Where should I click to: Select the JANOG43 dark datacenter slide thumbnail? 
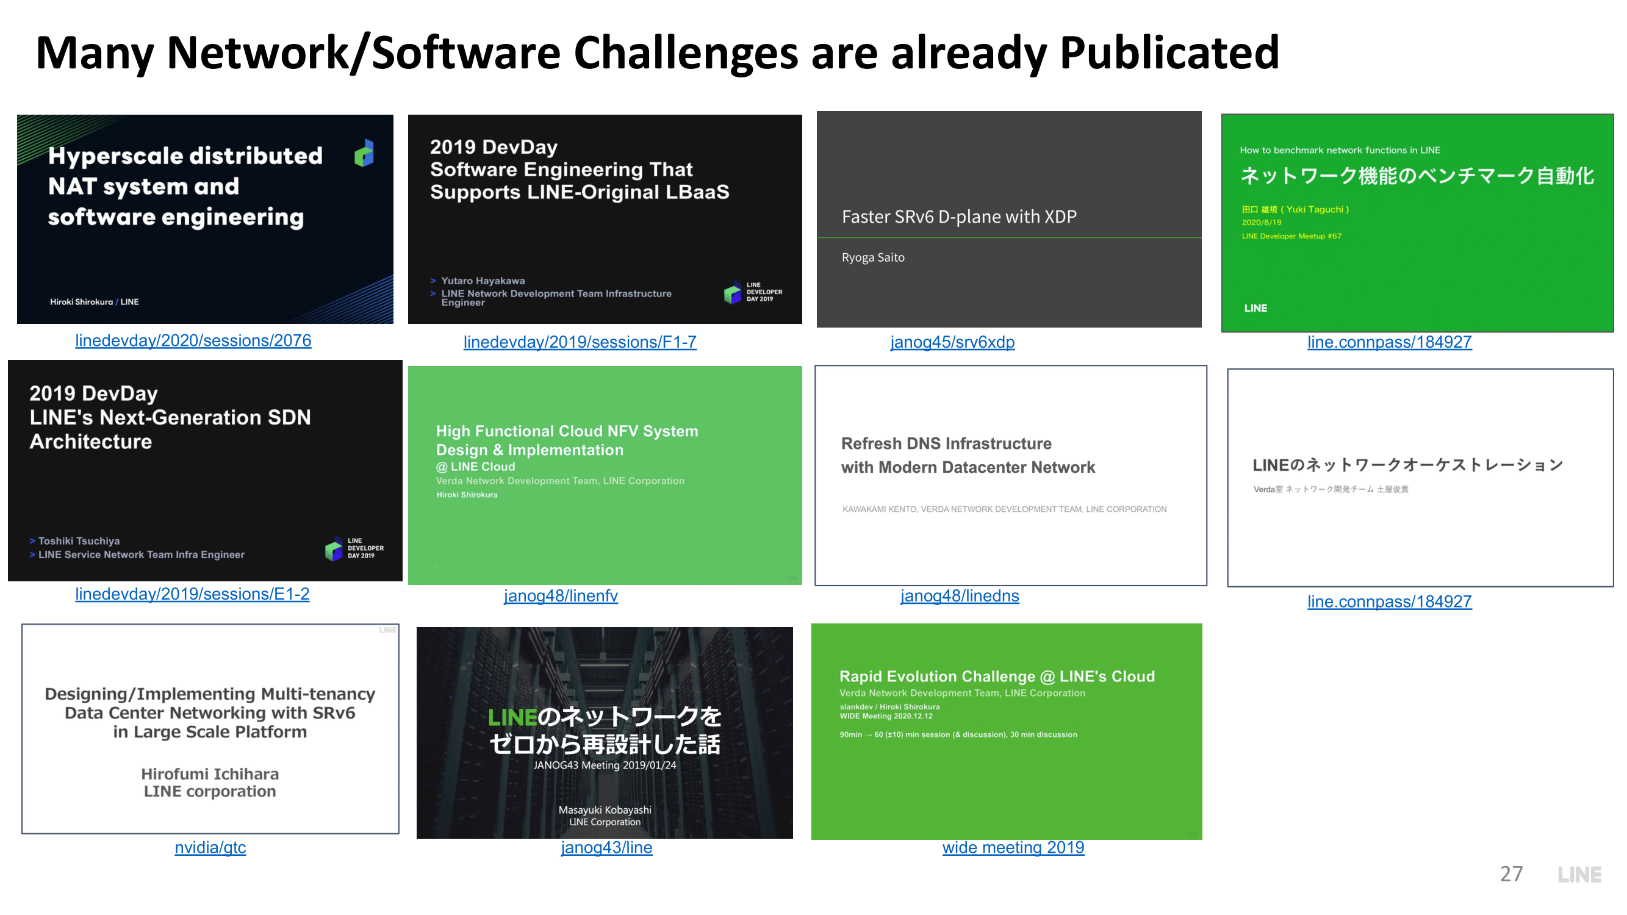tap(605, 733)
